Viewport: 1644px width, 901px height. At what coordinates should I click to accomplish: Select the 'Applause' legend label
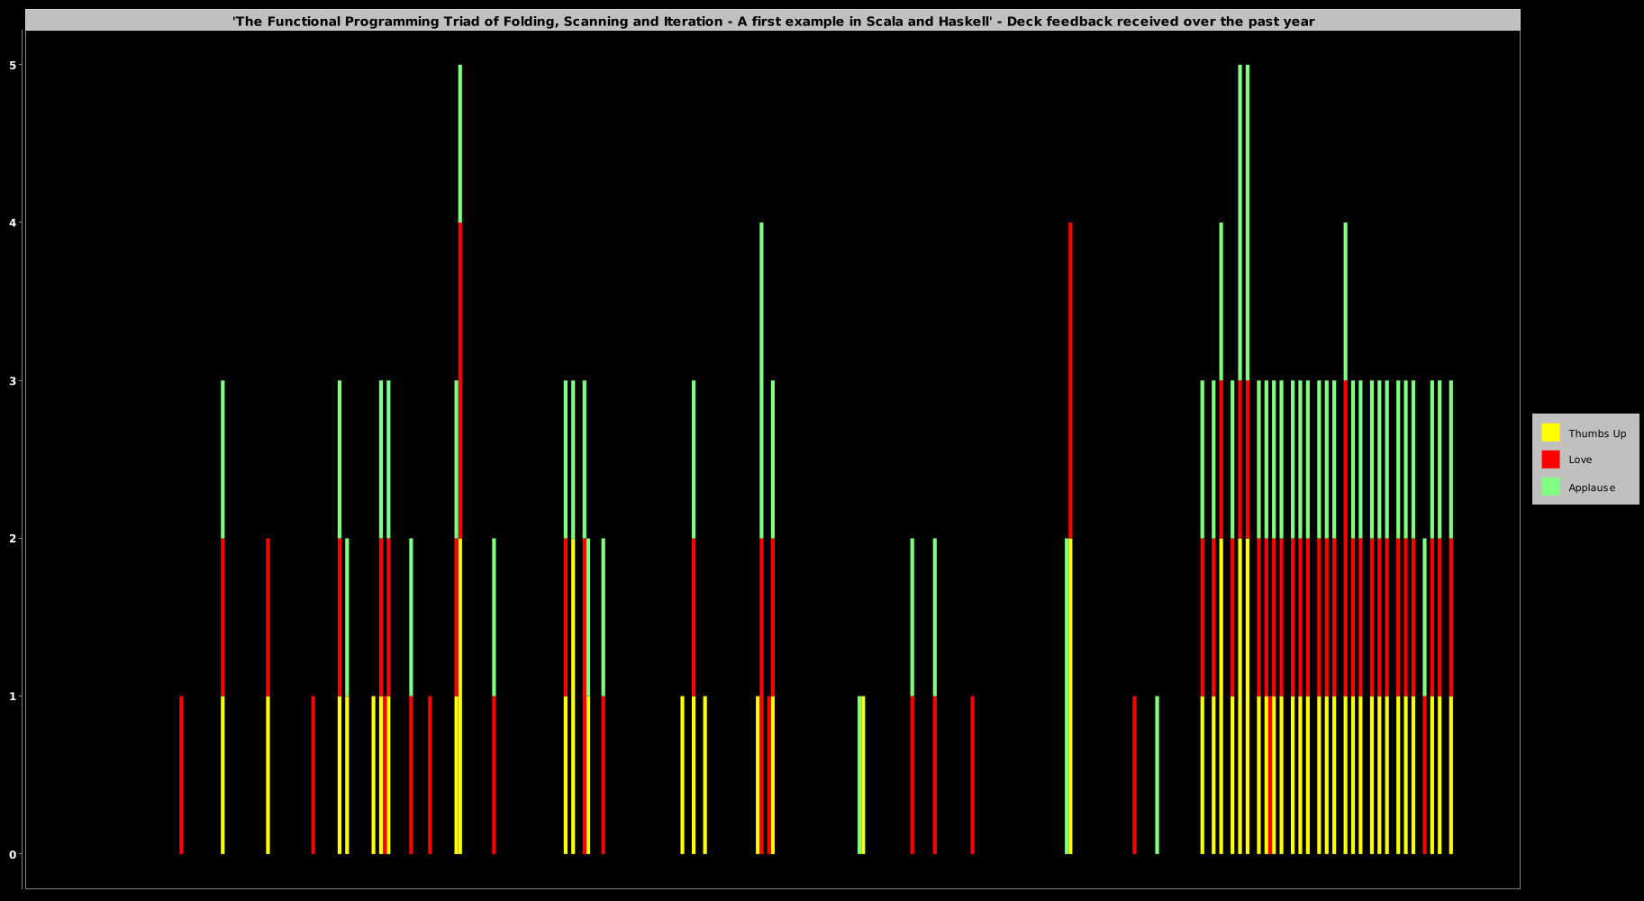[x=1592, y=487]
